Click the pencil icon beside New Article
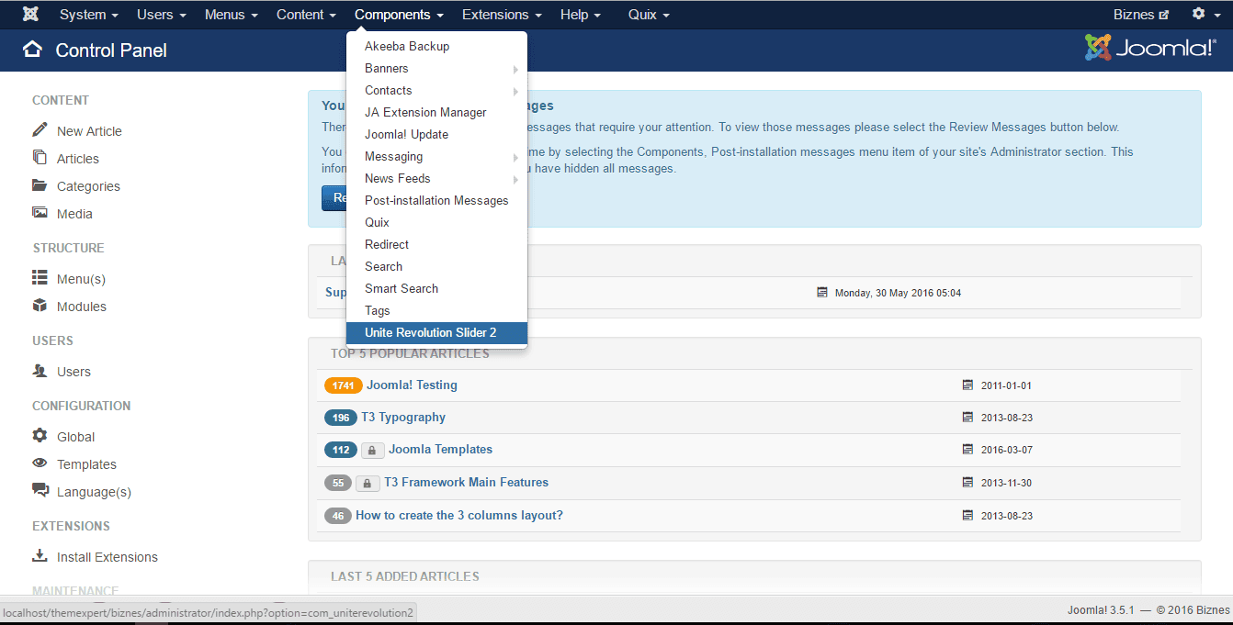 click(x=40, y=130)
